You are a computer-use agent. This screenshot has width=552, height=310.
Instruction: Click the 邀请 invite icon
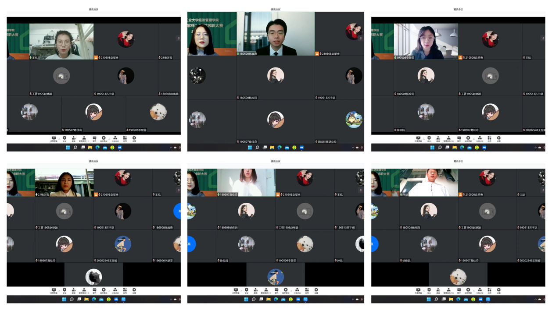pyautogui.click(x=74, y=138)
